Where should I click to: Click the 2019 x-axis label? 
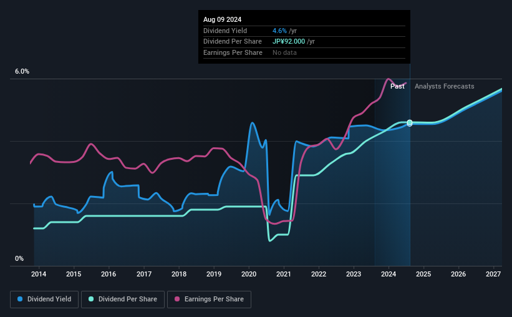pyautogui.click(x=214, y=274)
